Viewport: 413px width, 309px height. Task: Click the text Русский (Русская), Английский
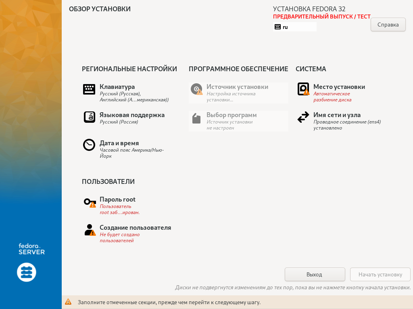pos(134,97)
